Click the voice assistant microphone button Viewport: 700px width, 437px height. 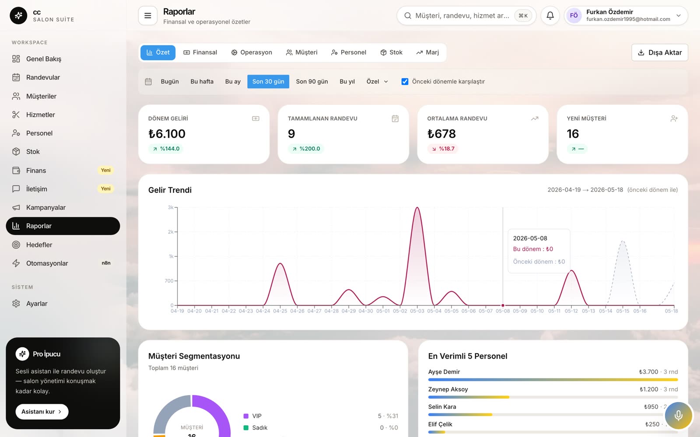coord(678,415)
